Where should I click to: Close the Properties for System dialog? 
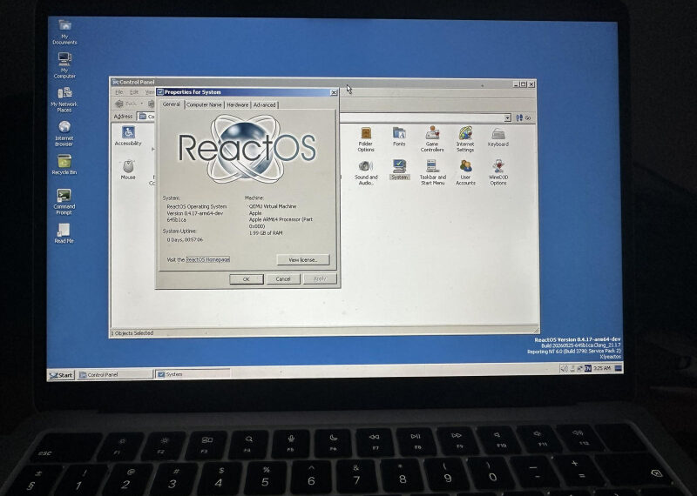334,92
